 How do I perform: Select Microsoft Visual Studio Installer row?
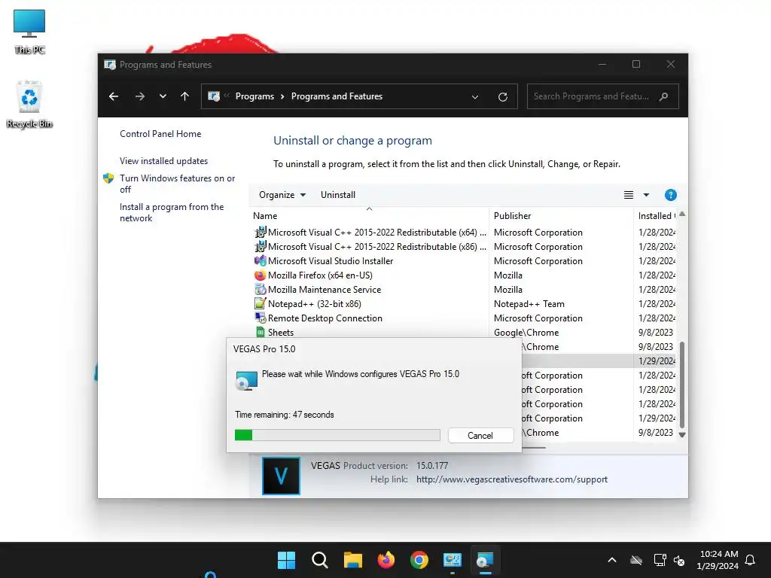pos(331,261)
